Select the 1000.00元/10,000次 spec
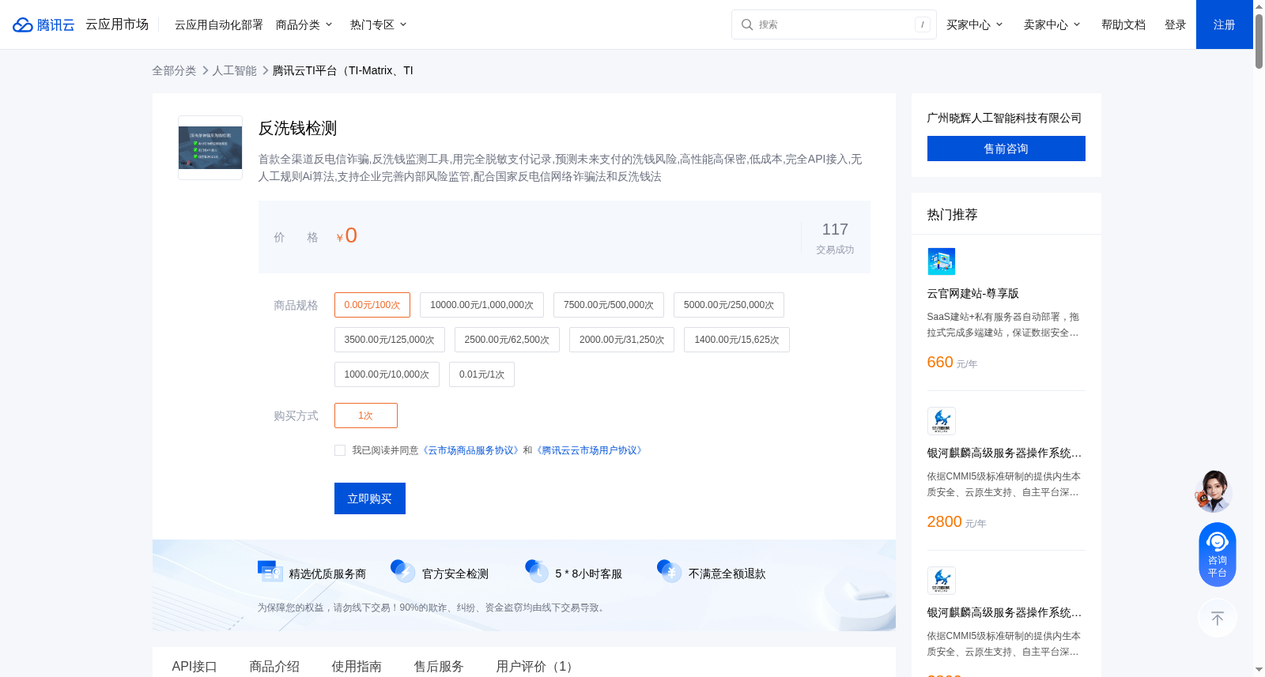Image resolution: width=1265 pixels, height=677 pixels. [387, 374]
